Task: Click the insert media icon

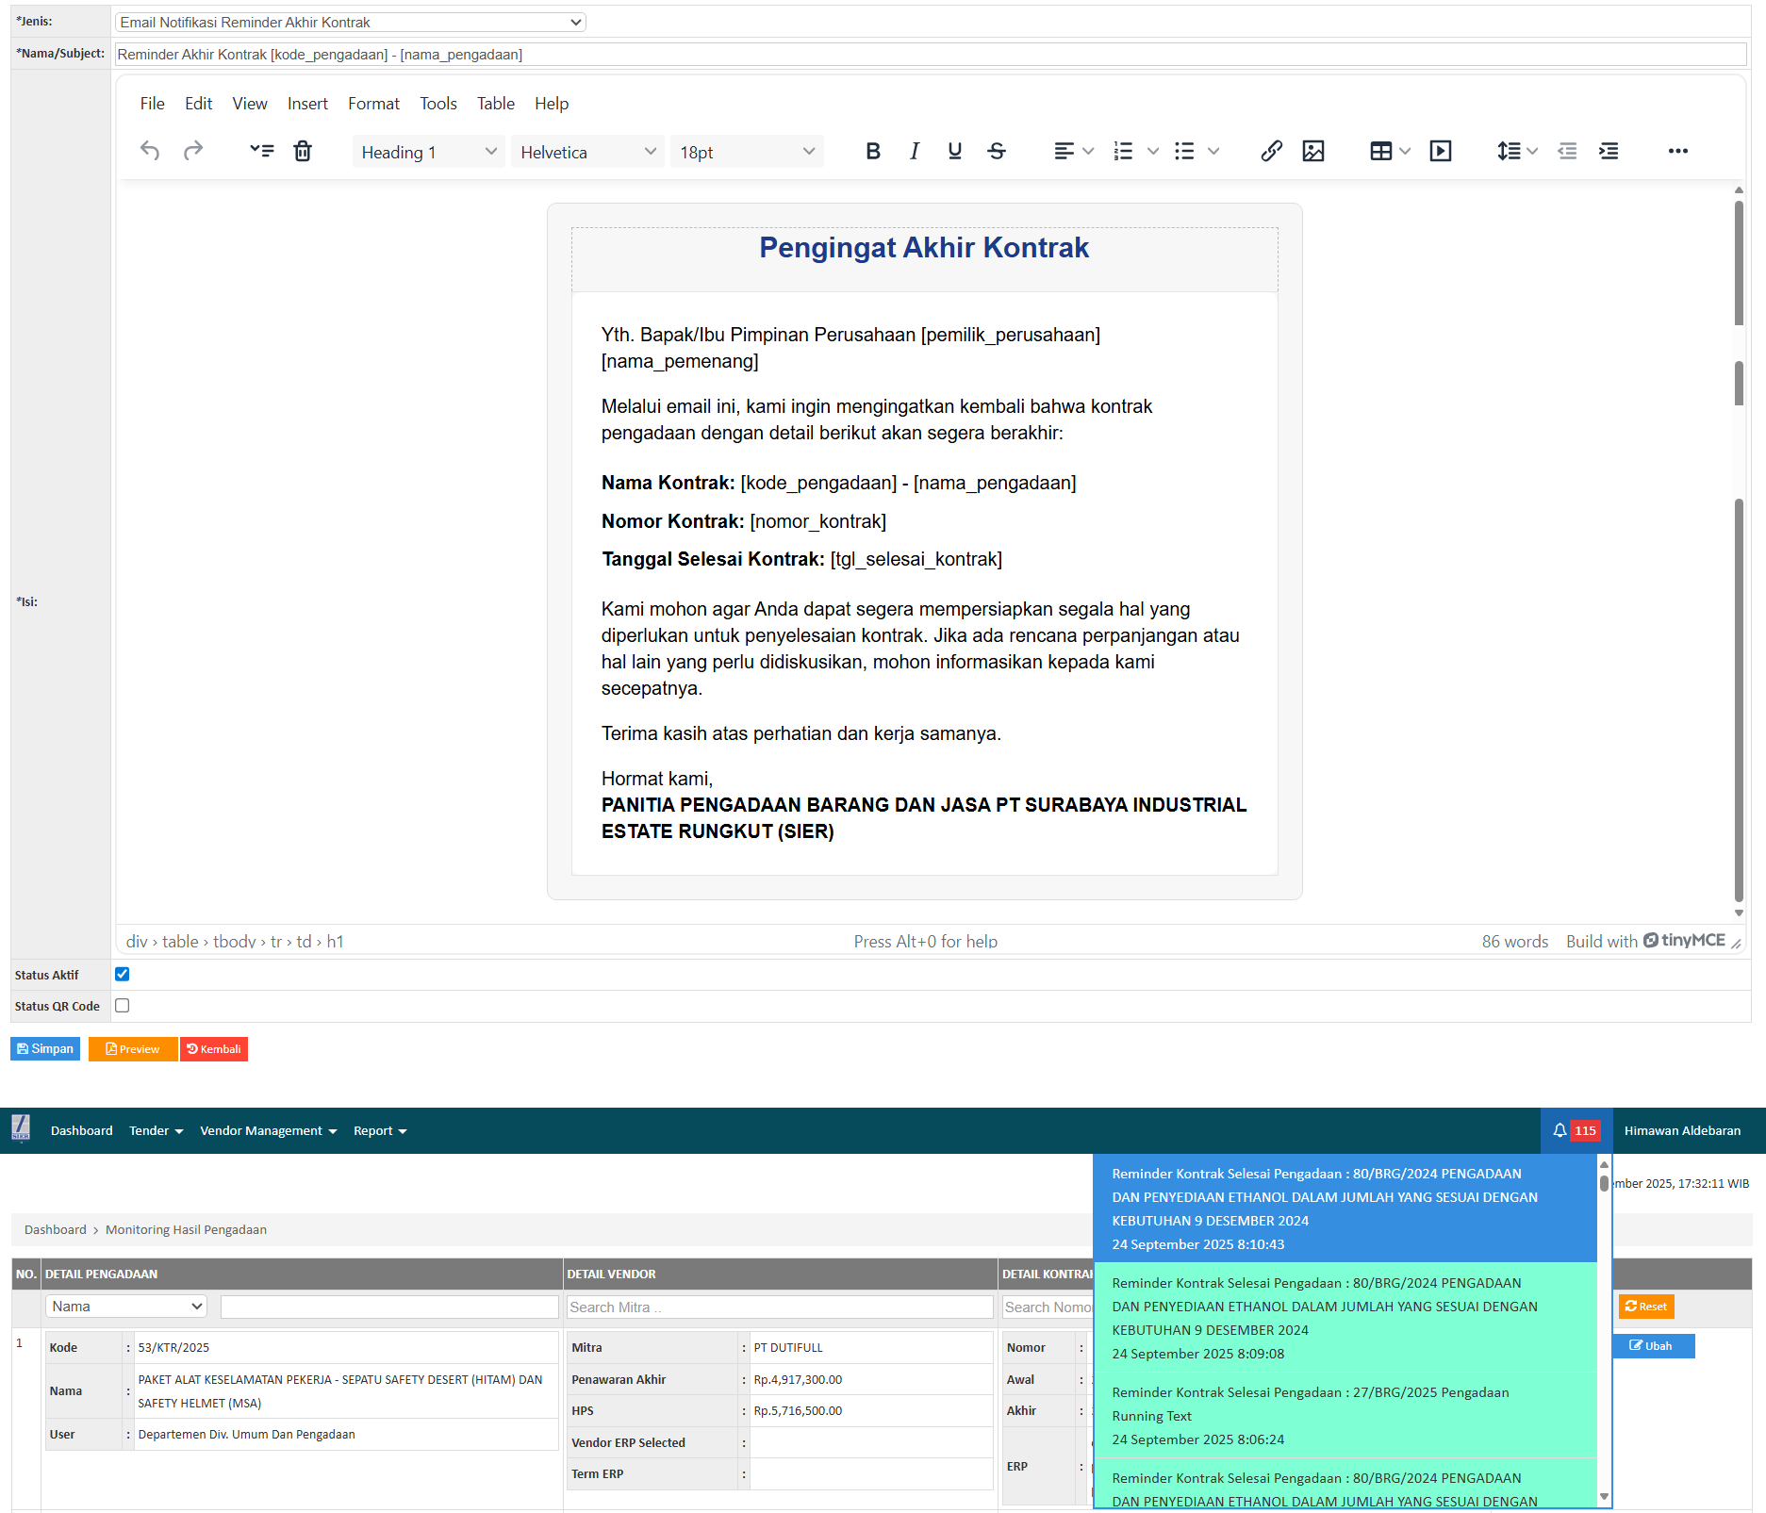Action: [1440, 151]
